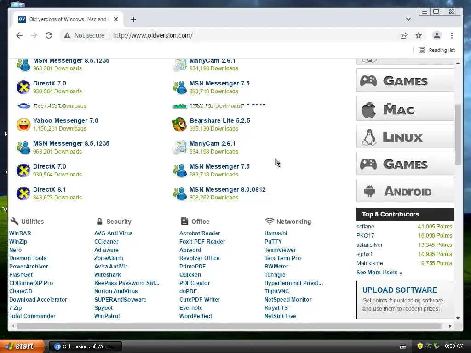Click the Utilities wrench icon
471x353 pixels.
[x=14, y=221]
